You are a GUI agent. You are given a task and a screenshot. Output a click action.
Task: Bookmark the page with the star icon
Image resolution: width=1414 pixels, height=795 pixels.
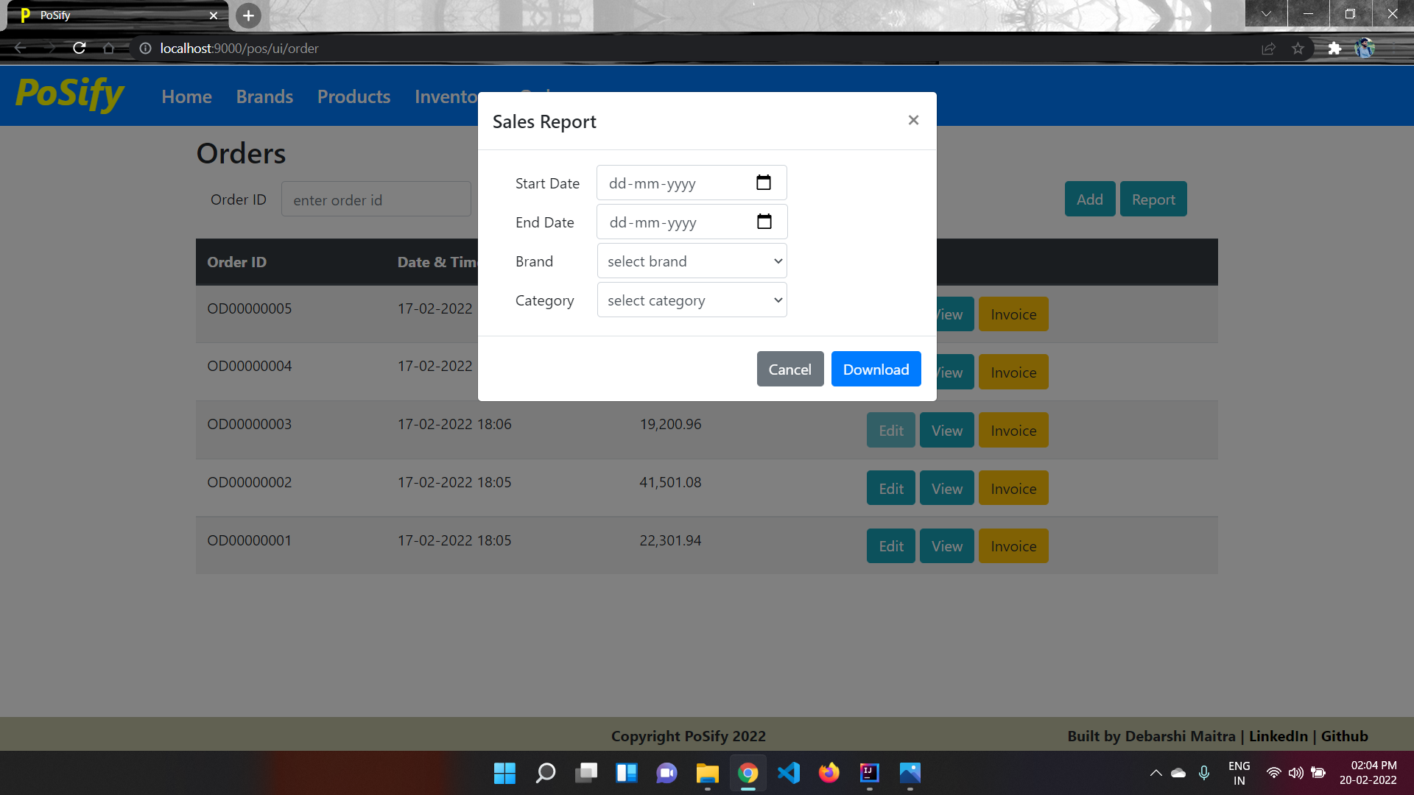pos(1298,49)
